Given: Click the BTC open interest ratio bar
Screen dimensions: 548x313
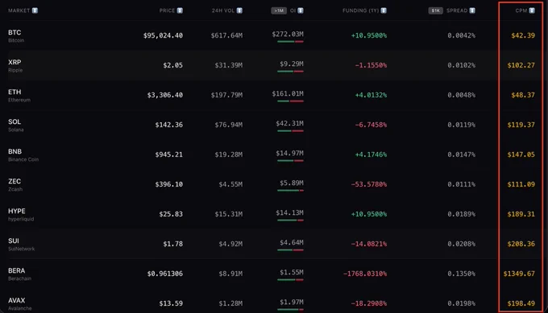Looking at the screenshot, I should point(290,42).
